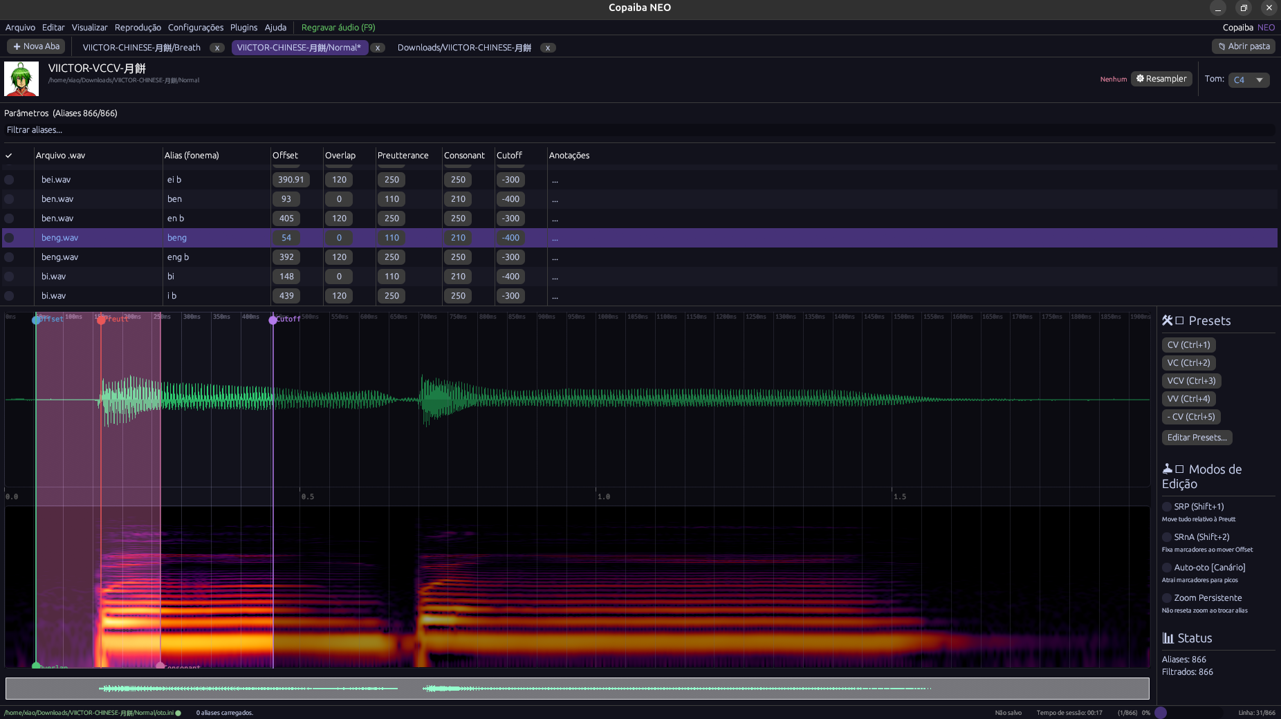1281x719 pixels.
Task: Open the Resampler selector
Action: pos(1161,79)
